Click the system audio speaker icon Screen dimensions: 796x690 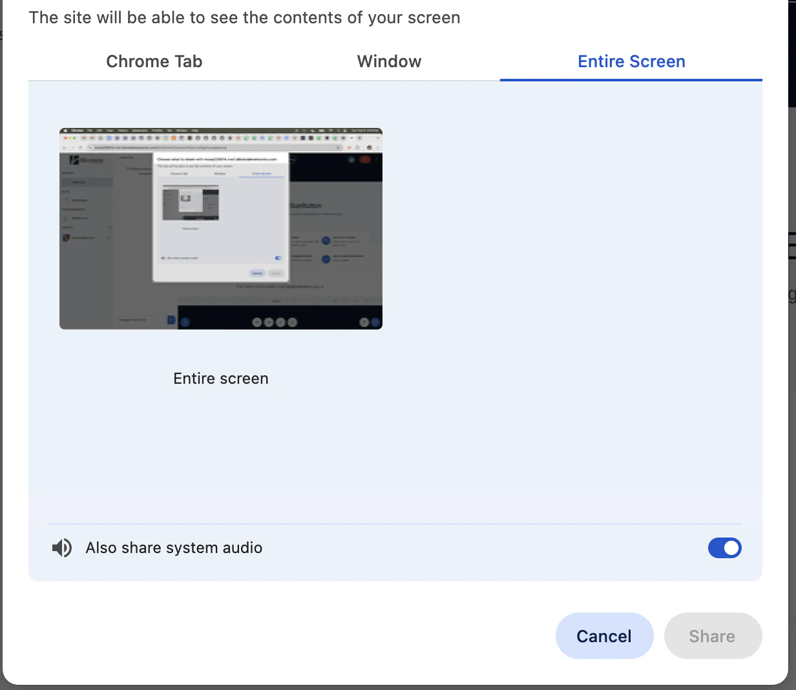pyautogui.click(x=62, y=548)
